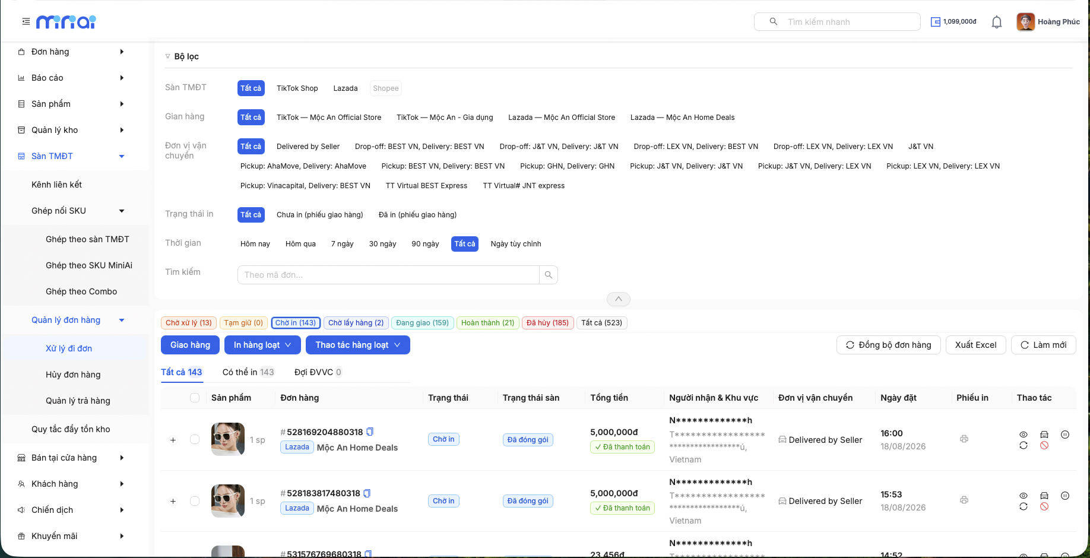This screenshot has height=558, width=1090.
Task: Switch to the Có thể in tab
Action: [x=248, y=372]
